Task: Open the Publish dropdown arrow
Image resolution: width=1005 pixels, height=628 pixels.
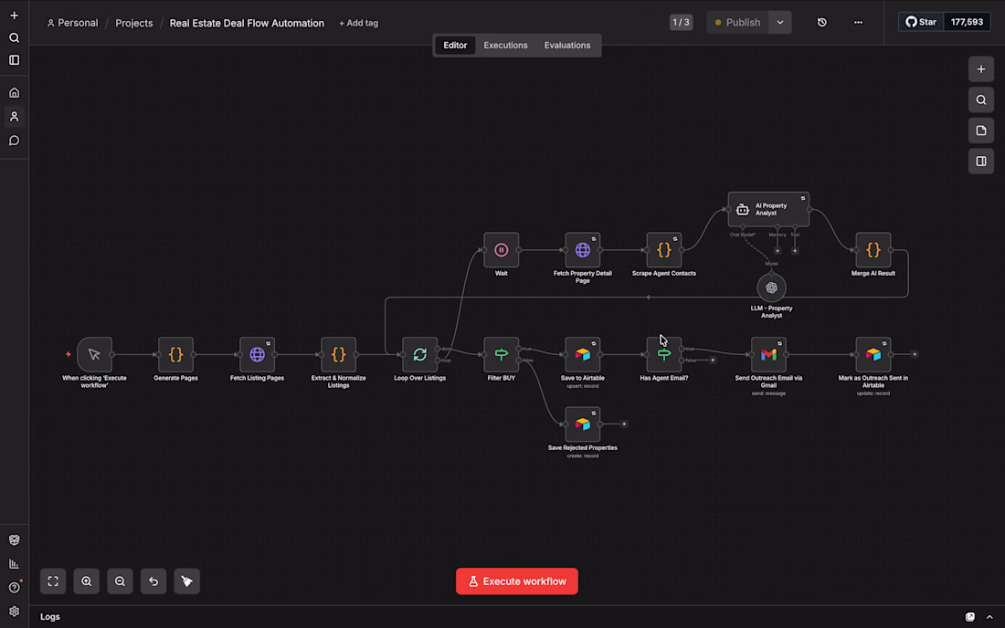Action: [780, 23]
